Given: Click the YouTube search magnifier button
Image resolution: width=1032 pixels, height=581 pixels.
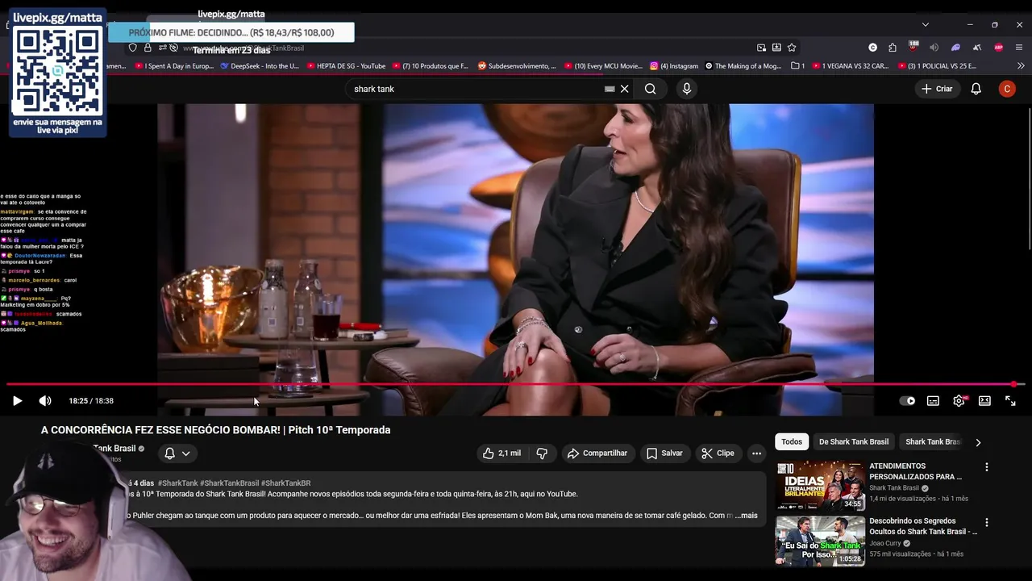Looking at the screenshot, I should 650,89.
